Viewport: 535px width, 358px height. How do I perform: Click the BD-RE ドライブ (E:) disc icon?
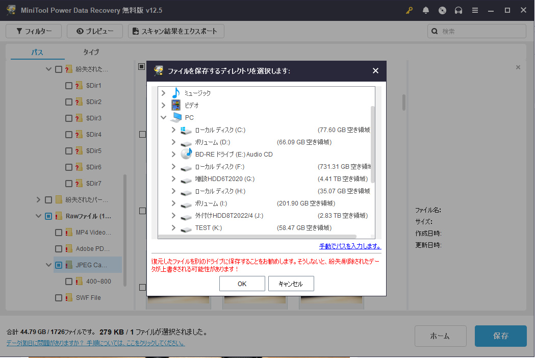pyautogui.click(x=186, y=154)
